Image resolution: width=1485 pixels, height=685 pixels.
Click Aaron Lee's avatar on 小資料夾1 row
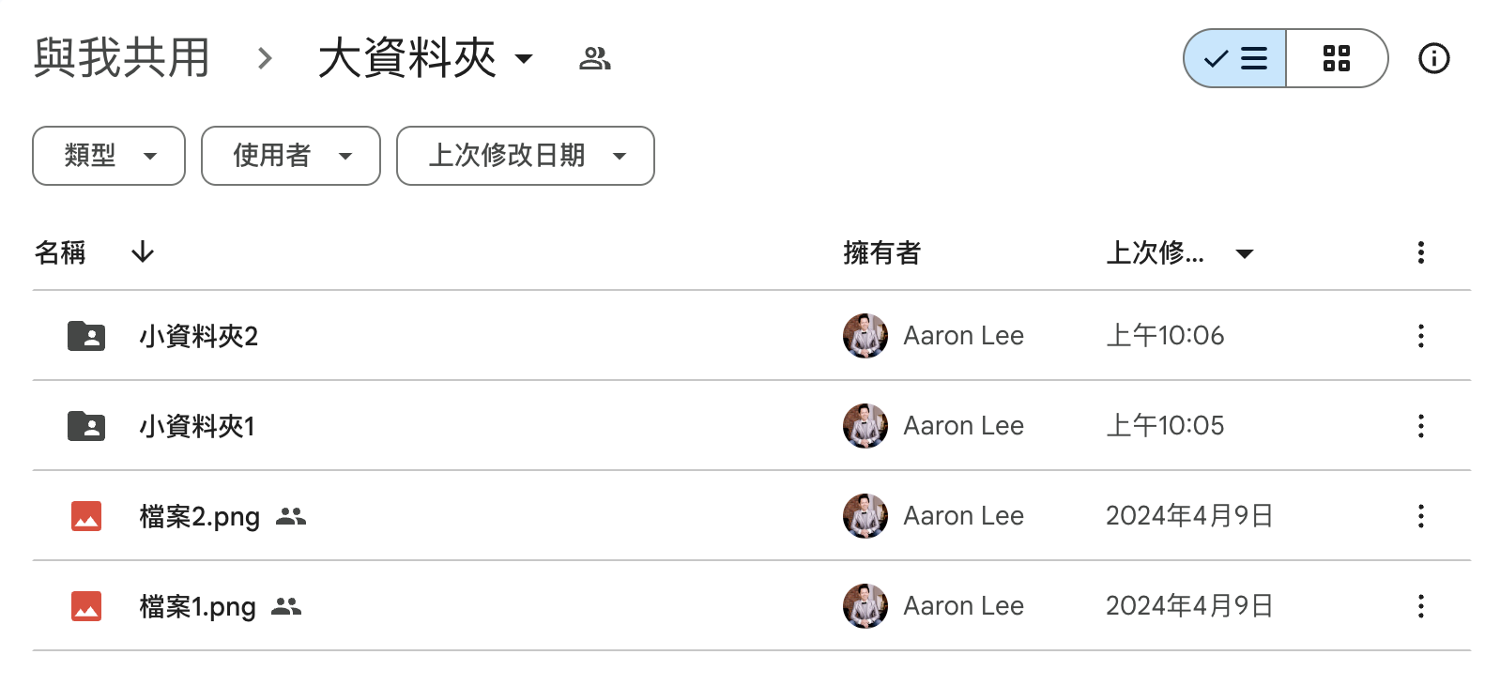[865, 426]
